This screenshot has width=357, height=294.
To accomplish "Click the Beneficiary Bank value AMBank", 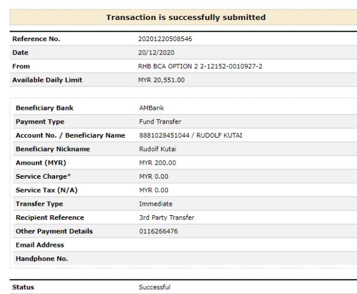I will tap(151, 108).
